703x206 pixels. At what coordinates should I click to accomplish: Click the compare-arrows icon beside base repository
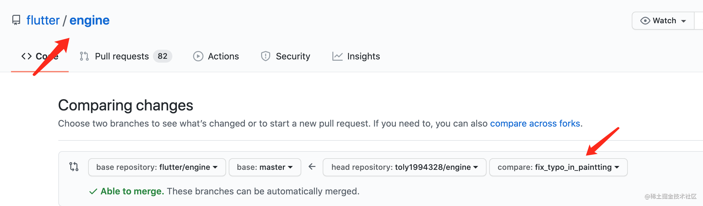[x=74, y=167]
